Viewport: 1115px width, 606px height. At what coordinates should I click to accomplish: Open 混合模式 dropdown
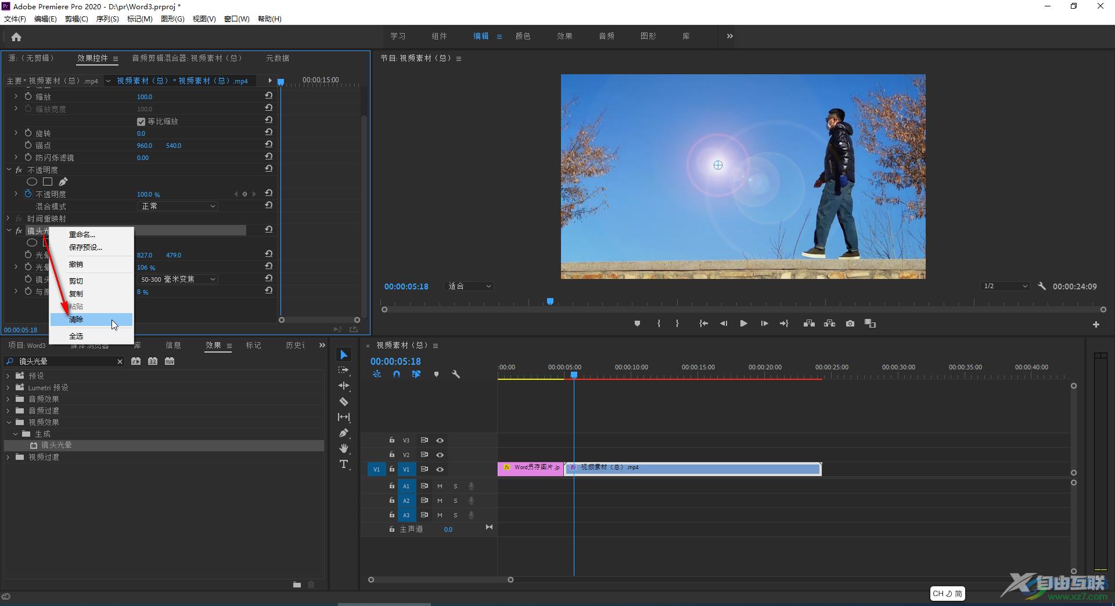coord(178,206)
